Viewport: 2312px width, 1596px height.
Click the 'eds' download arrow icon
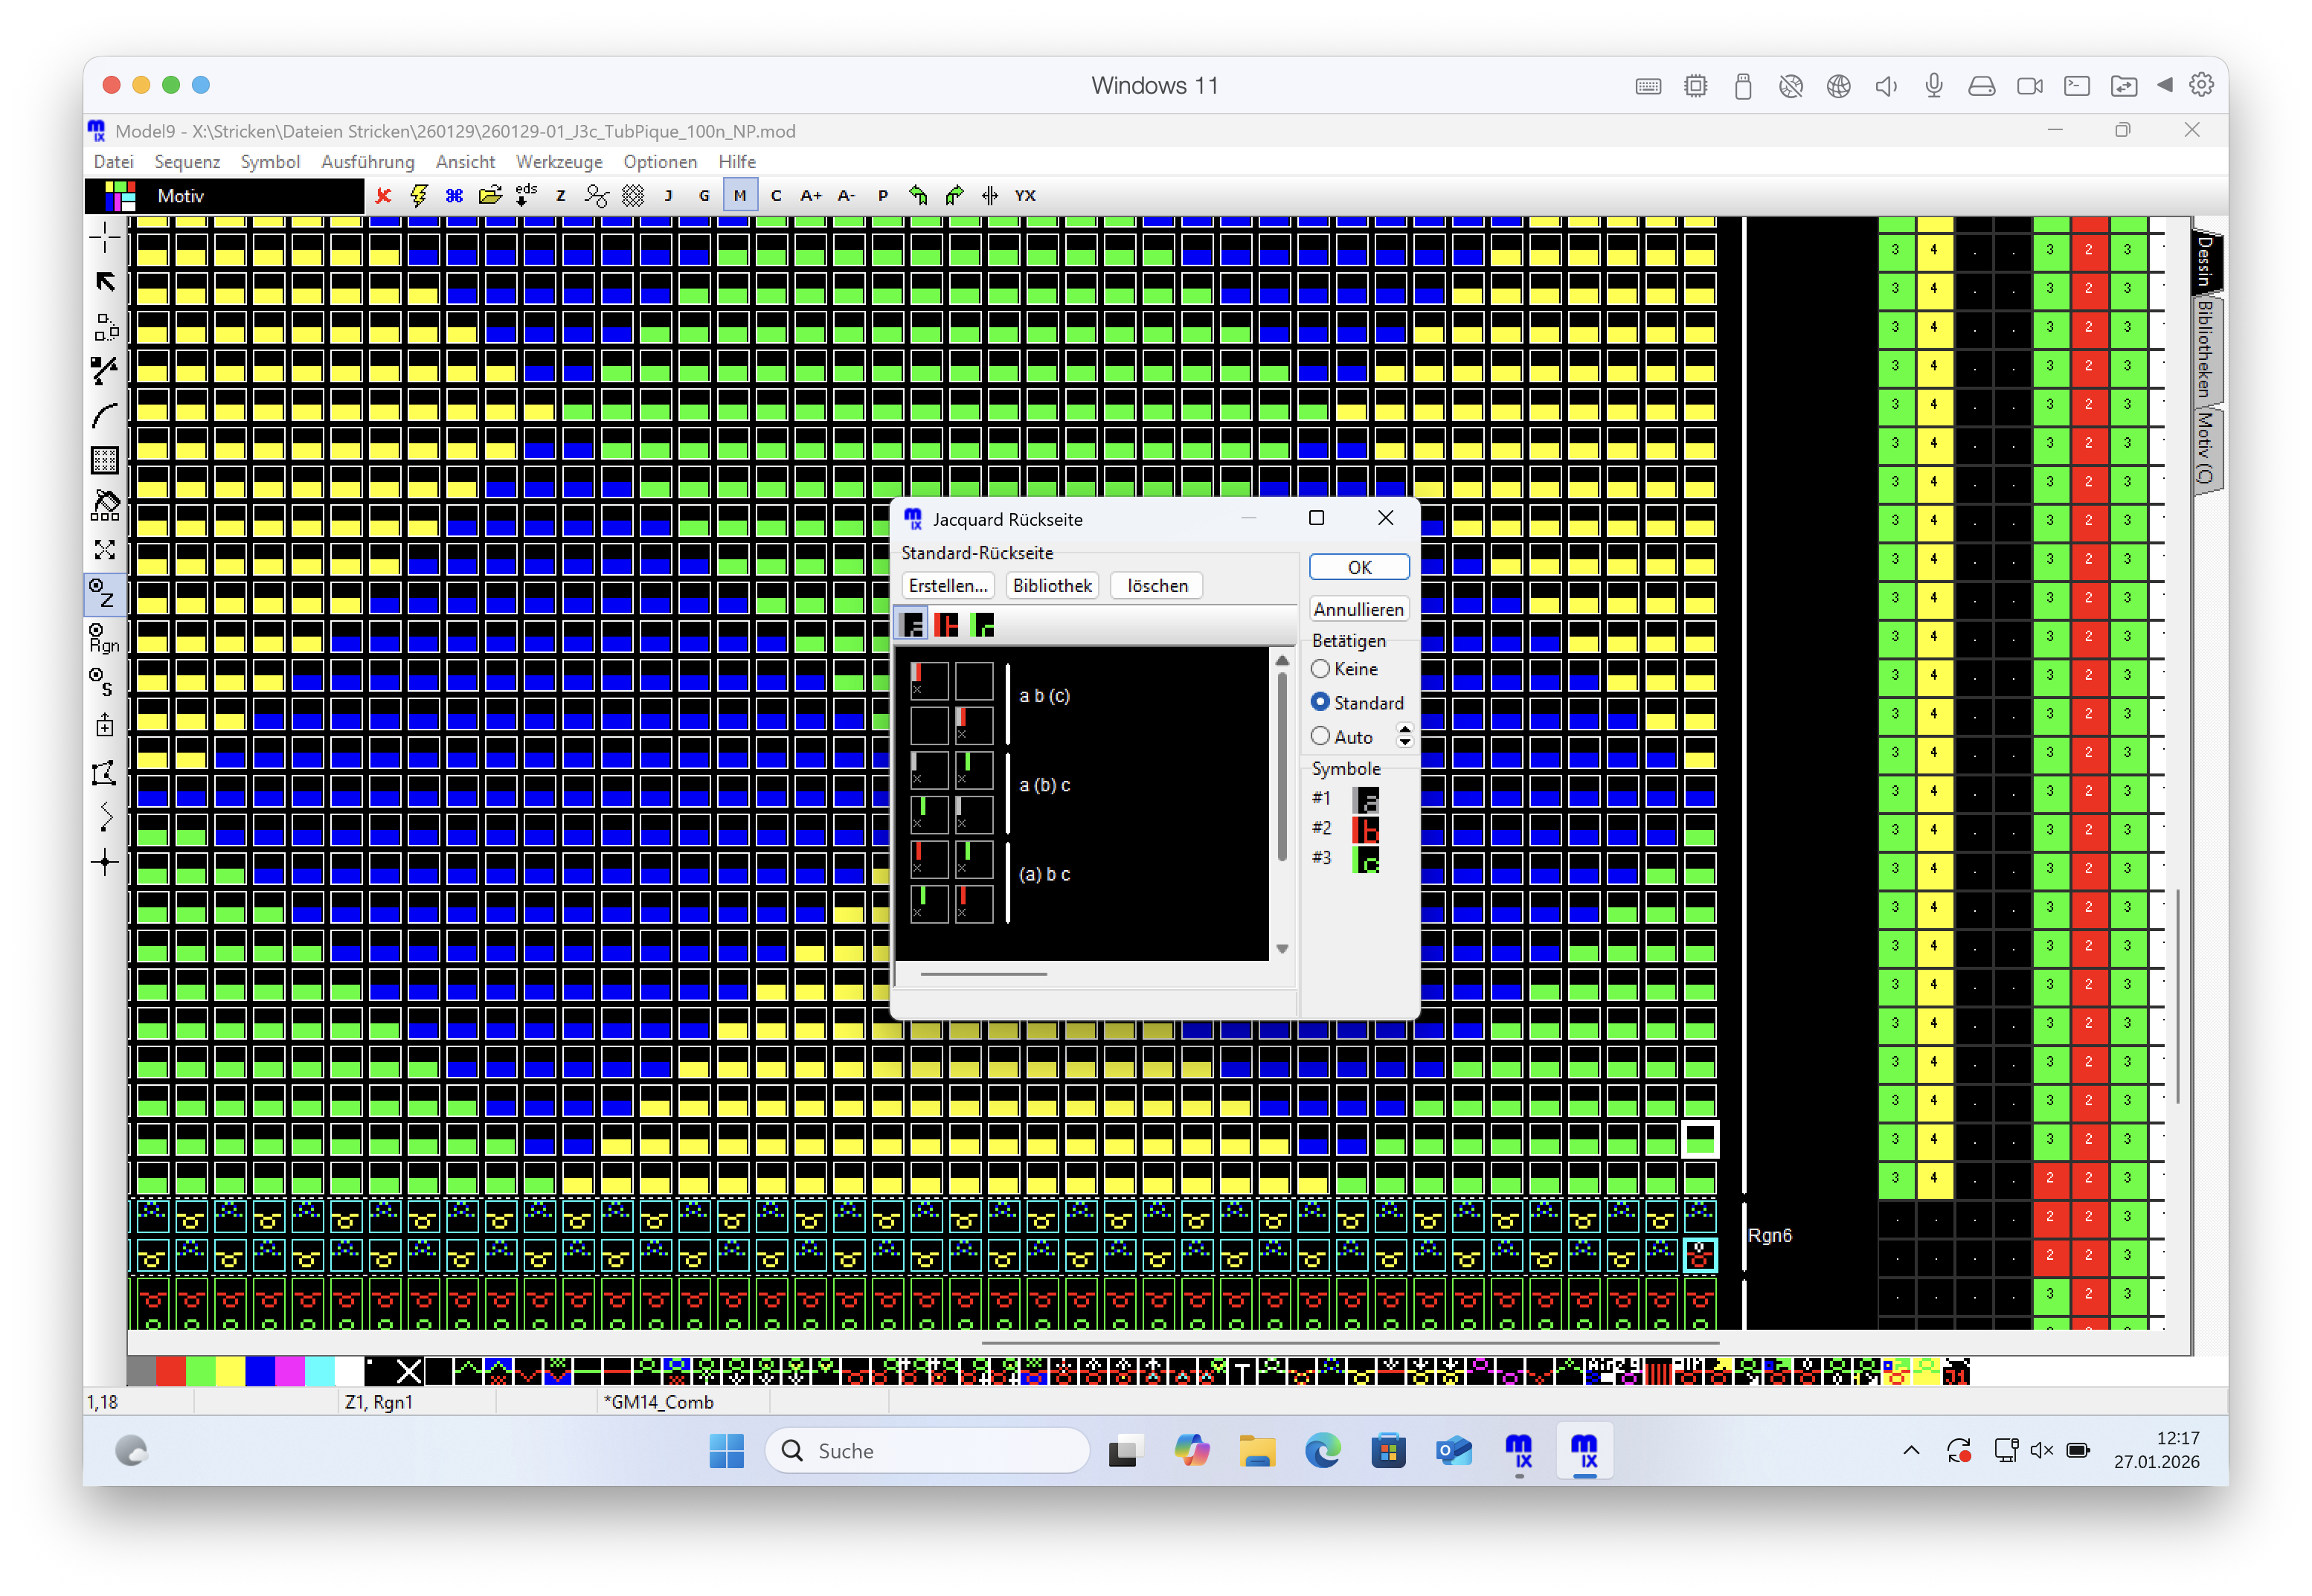click(525, 196)
